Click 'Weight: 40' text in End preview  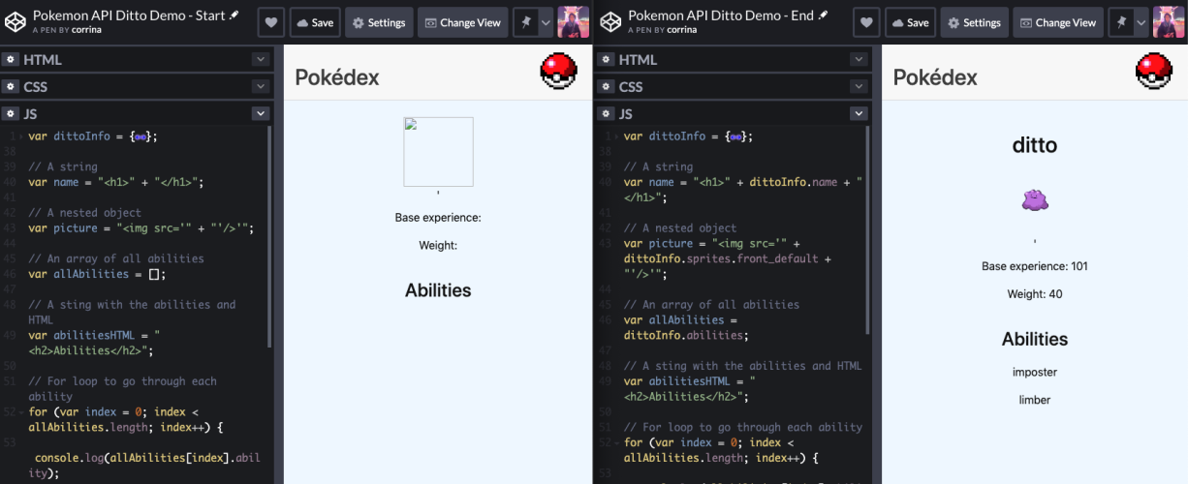1035,294
